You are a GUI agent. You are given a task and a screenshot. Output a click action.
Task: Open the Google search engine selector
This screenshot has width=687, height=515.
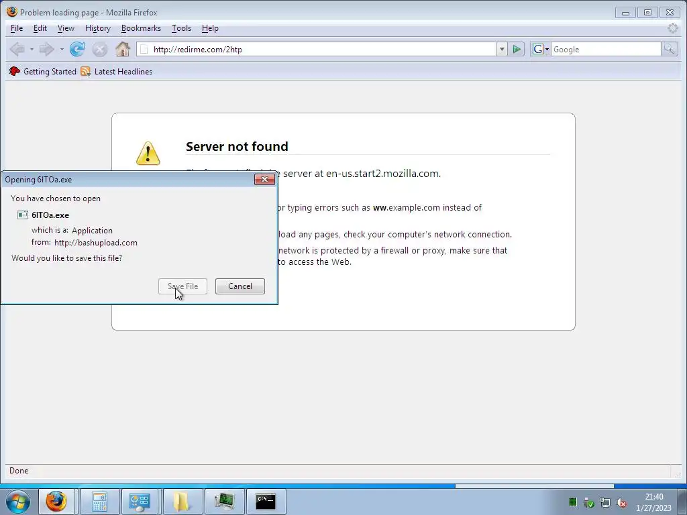tap(541, 49)
